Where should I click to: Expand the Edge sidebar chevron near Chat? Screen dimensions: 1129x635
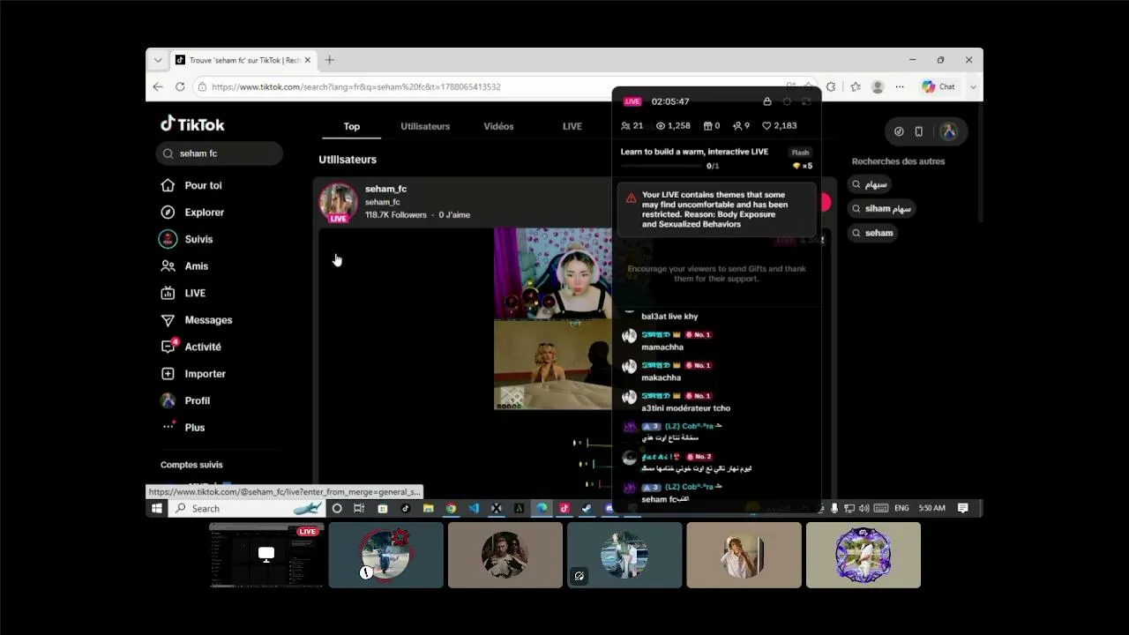[973, 86]
